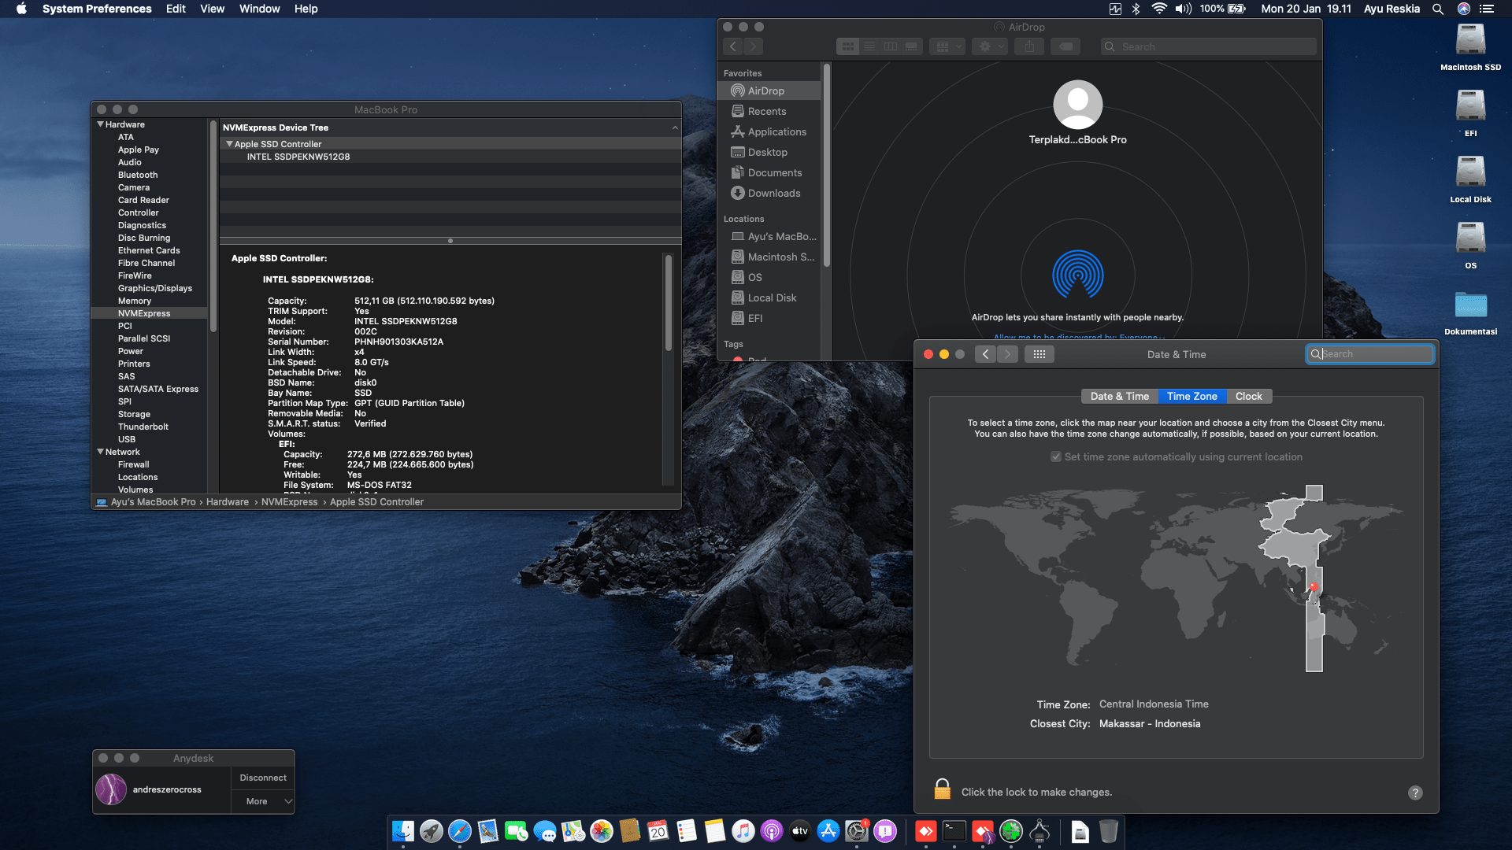This screenshot has height=850, width=1512.
Task: Open the Anydesk More dropdown
Action: [x=263, y=801]
